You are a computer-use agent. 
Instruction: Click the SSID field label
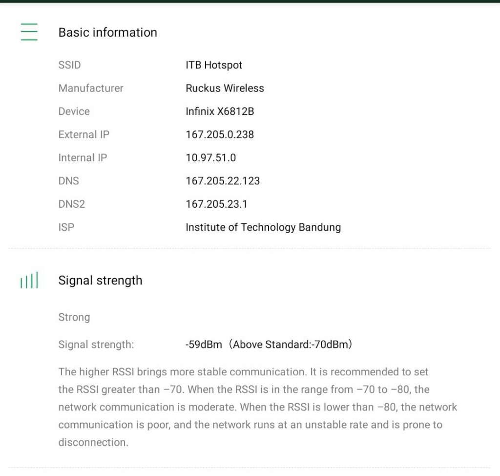70,65
